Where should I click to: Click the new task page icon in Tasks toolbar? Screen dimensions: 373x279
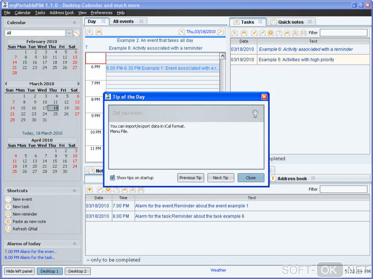coord(234,33)
